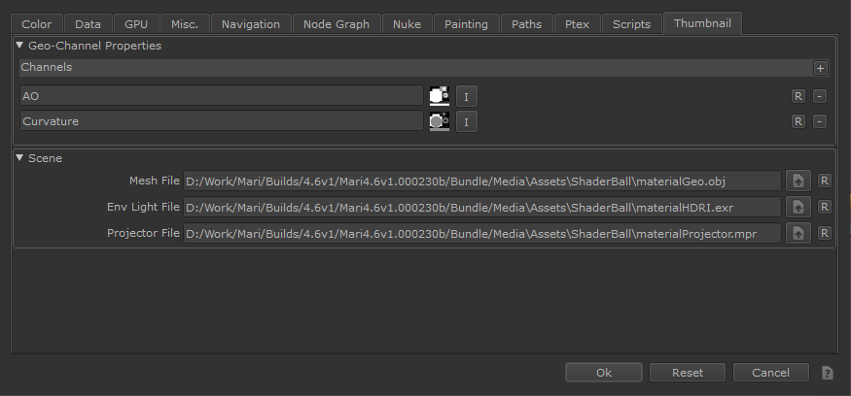Click the Projector File path field

pos(481,233)
